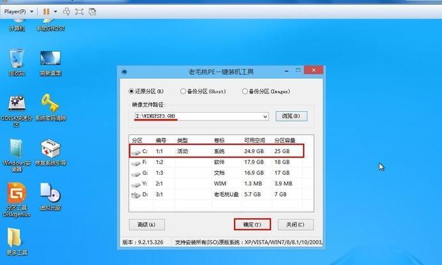The image size is (442, 265).
Task: Click the 3.9 MB capacity cell
Action: [x=284, y=184]
